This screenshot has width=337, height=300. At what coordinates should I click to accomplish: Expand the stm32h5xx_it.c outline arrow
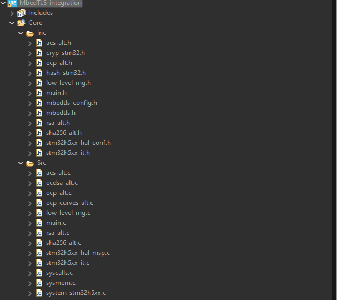[x=29, y=263]
